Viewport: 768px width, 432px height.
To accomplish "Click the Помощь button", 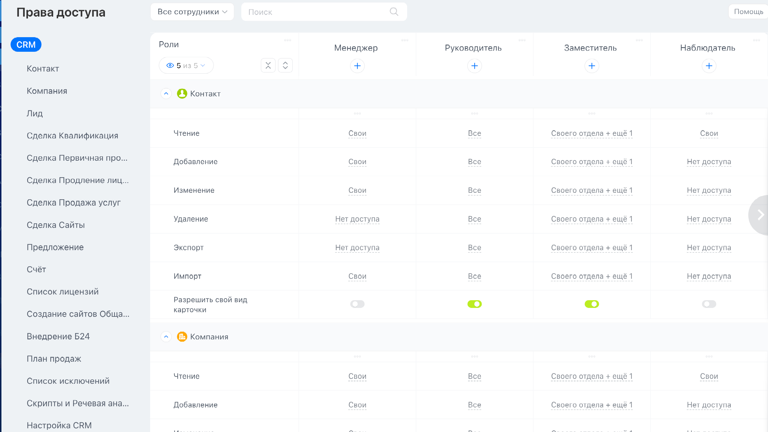I will [x=748, y=12].
